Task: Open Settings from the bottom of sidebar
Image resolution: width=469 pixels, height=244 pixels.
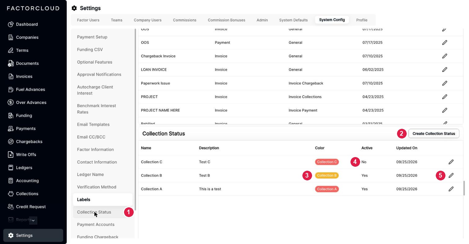Action: coord(33,235)
